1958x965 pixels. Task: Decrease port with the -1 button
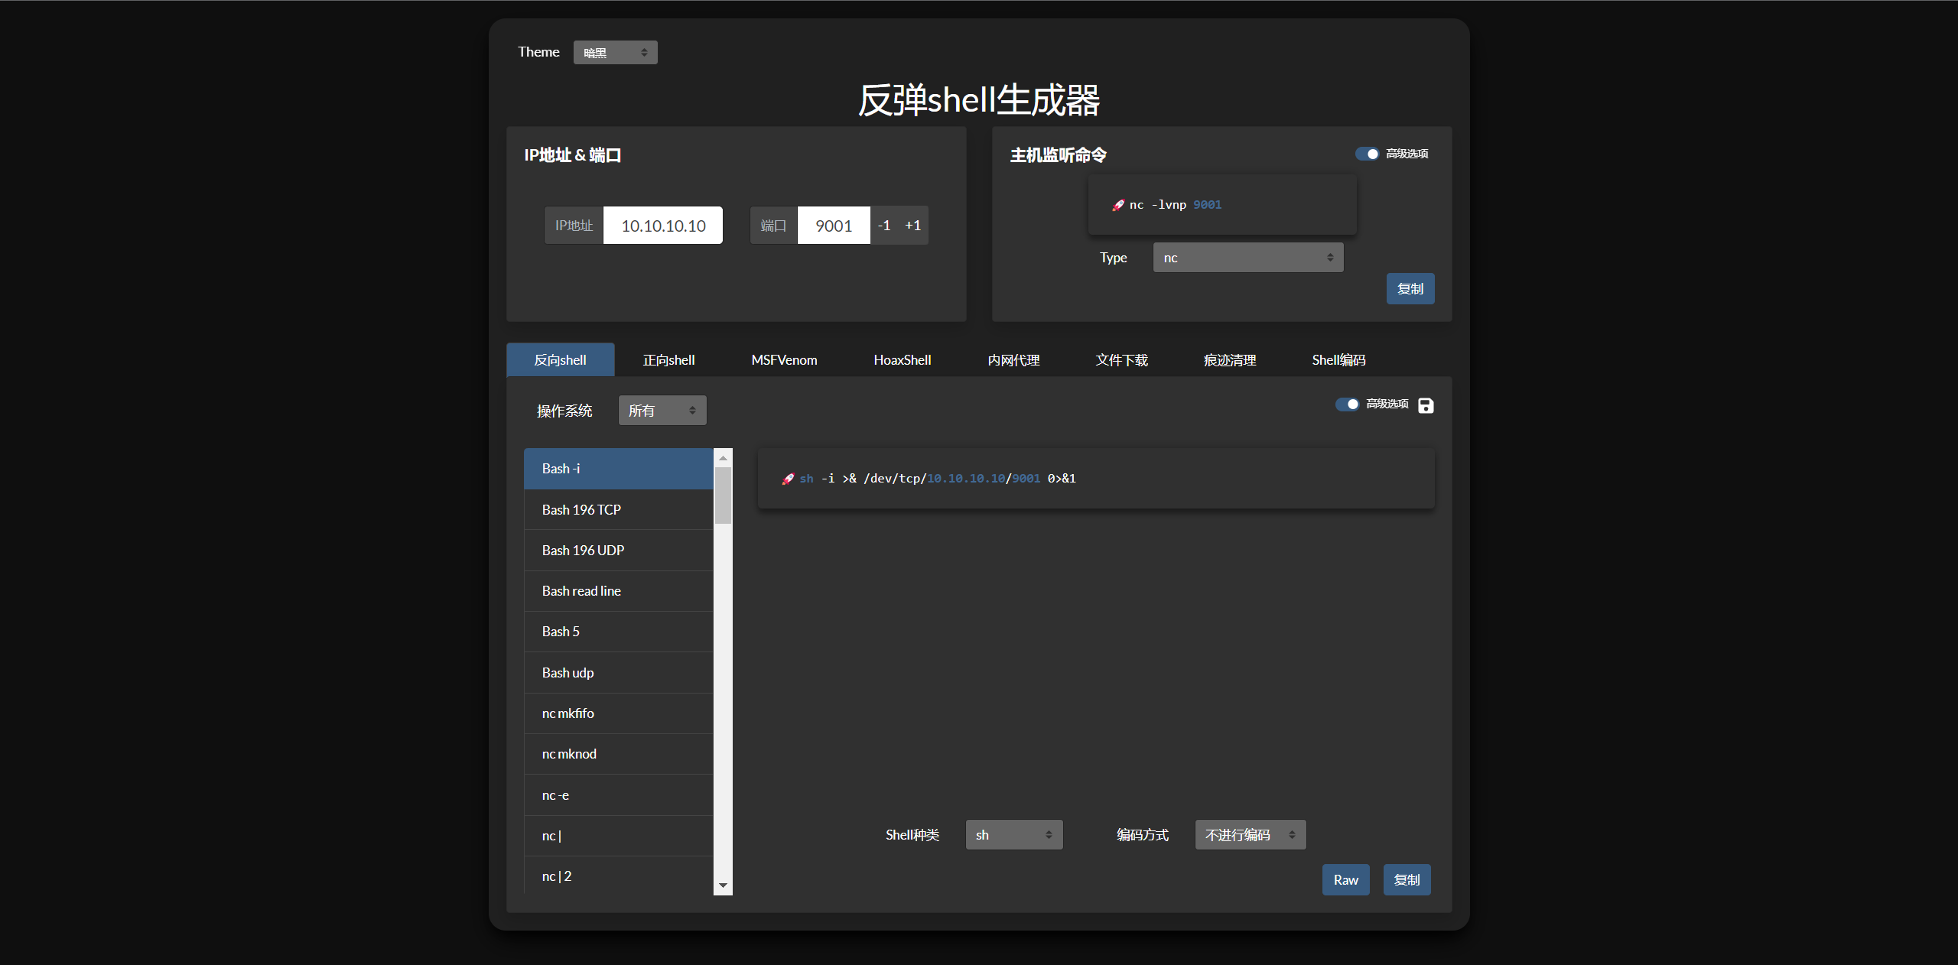(884, 226)
